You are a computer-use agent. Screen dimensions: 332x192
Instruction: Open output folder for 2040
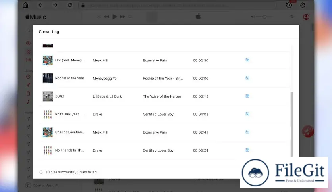247,96
